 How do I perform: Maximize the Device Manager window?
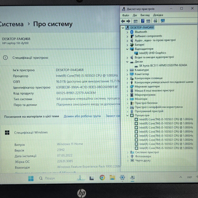[181, 9]
